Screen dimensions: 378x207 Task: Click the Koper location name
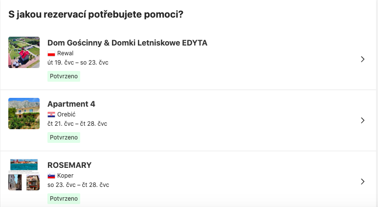click(65, 176)
